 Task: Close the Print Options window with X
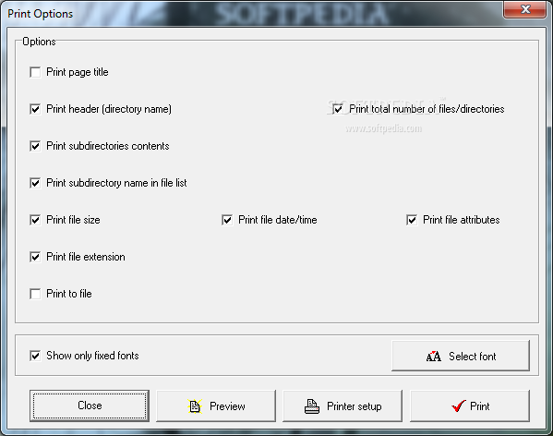coord(525,9)
